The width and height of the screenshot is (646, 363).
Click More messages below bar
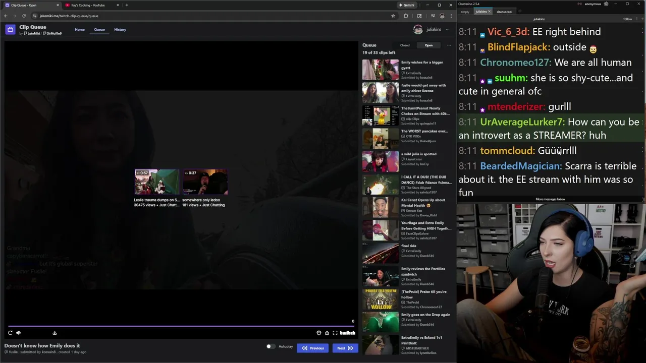(x=551, y=199)
